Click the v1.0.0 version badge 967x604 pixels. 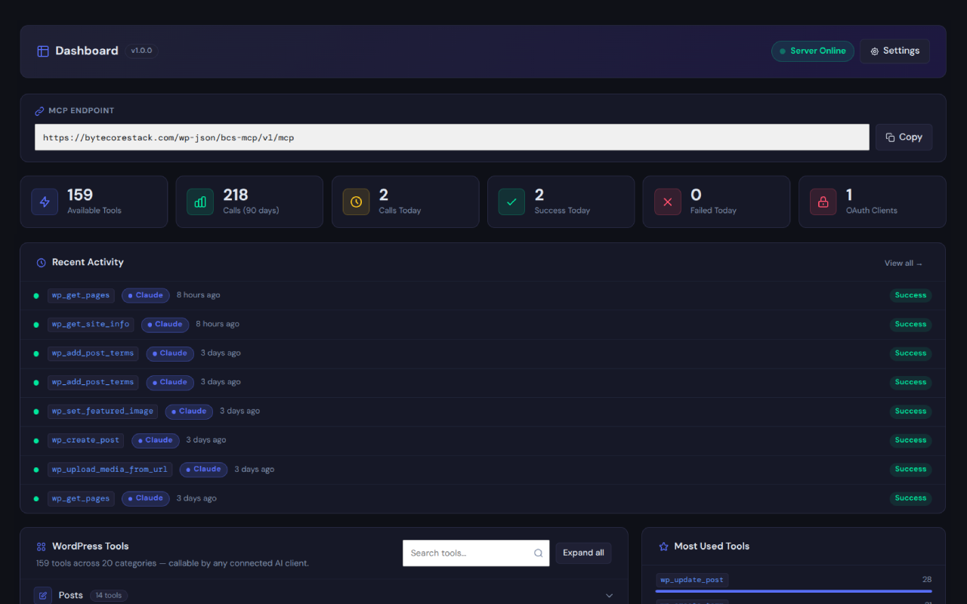141,51
